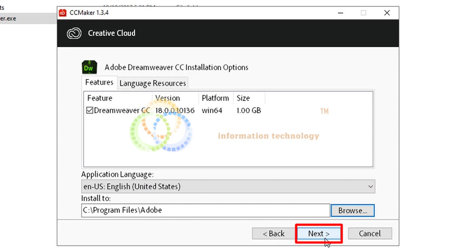Viewport: 456px width, 250px height.
Task: Select version value 18.0.0.10136
Action: click(x=175, y=111)
